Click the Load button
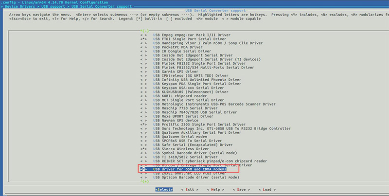The height and width of the screenshot is (196, 389). click(x=267, y=190)
